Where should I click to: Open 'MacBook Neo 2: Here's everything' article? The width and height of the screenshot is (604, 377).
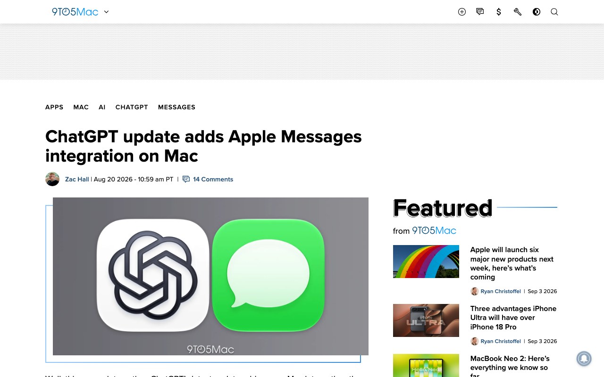(x=510, y=366)
